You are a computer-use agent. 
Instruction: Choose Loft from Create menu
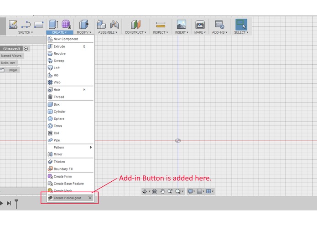[70, 68]
